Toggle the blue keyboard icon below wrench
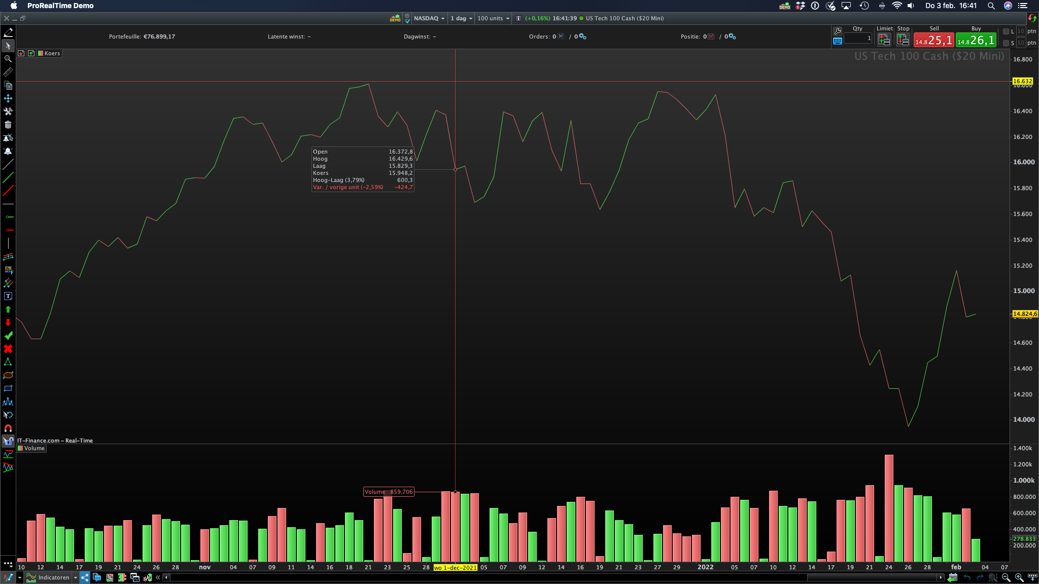Screen dimensions: 1039x584 click(x=838, y=41)
